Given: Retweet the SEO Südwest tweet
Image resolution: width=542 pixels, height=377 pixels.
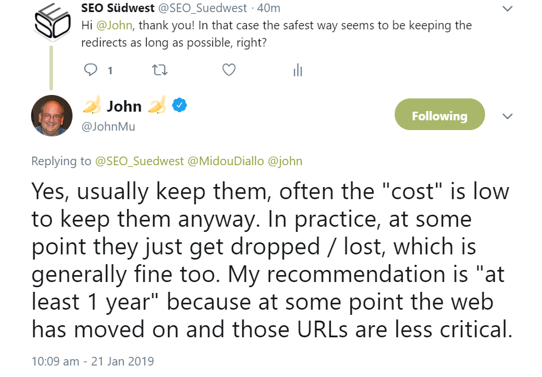Looking at the screenshot, I should (160, 70).
